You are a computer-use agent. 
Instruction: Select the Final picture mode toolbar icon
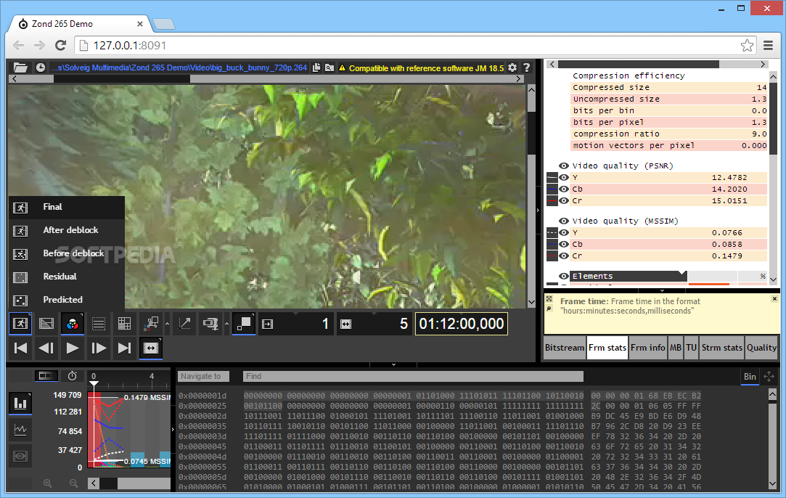20,324
